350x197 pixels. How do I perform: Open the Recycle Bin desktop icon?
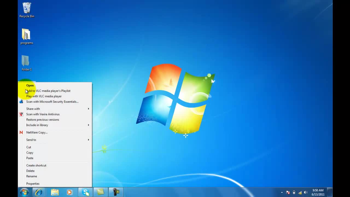pos(27,10)
